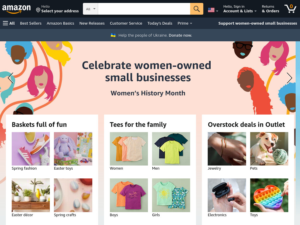Screen dimensions: 300x225
Task: Expand the Prime dropdown menu
Action: (x=185, y=23)
